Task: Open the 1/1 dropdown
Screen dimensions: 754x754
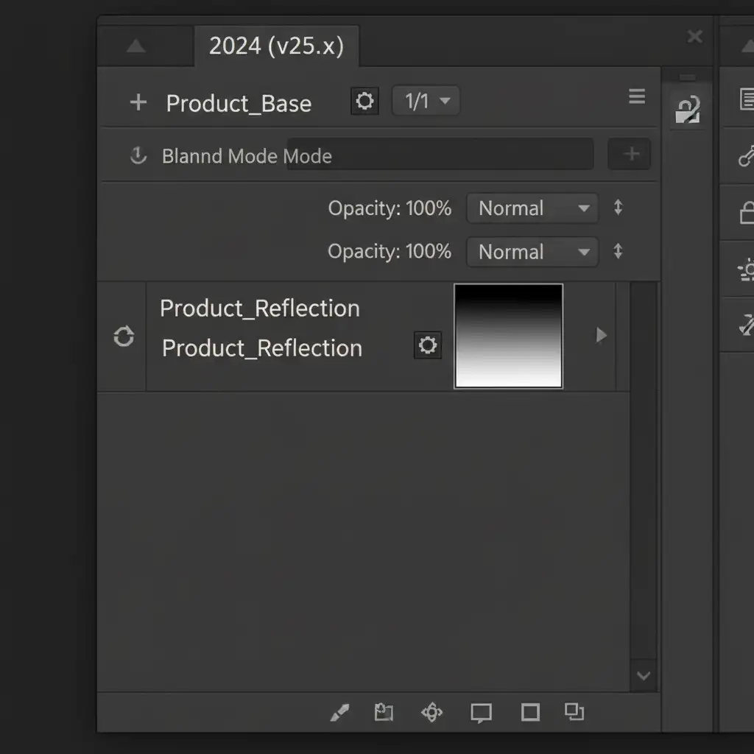Action: pos(426,101)
